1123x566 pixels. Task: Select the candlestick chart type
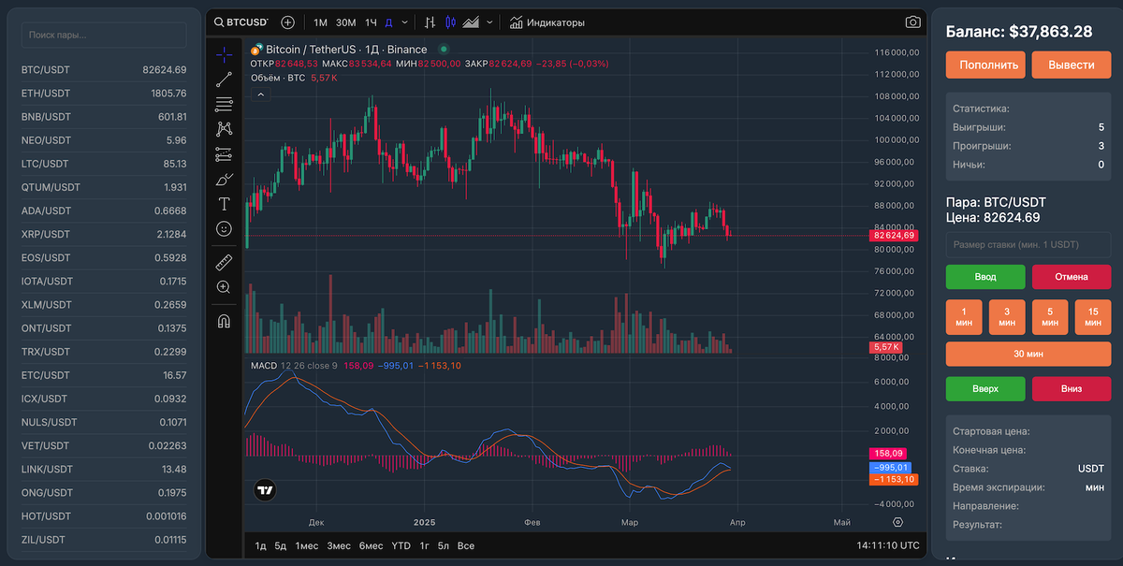click(451, 22)
